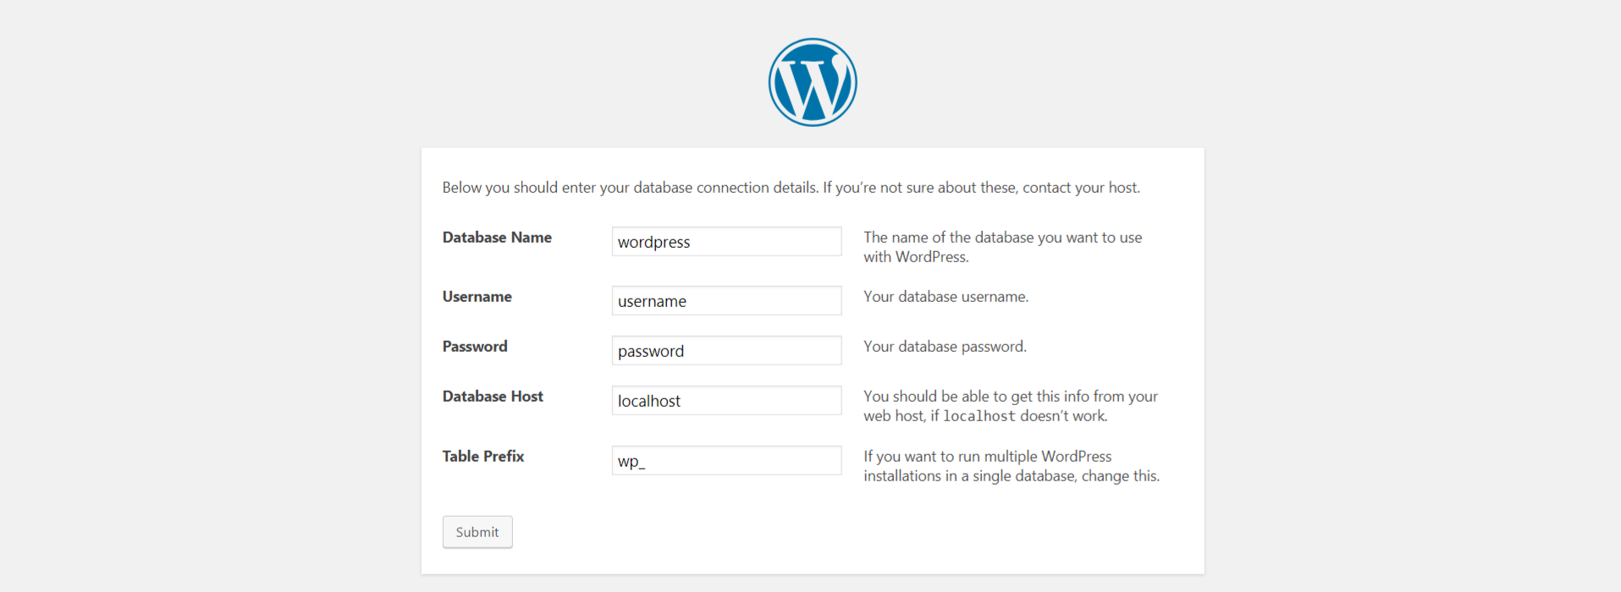This screenshot has width=1621, height=592.
Task: Click into the Password input field
Action: coord(726,350)
